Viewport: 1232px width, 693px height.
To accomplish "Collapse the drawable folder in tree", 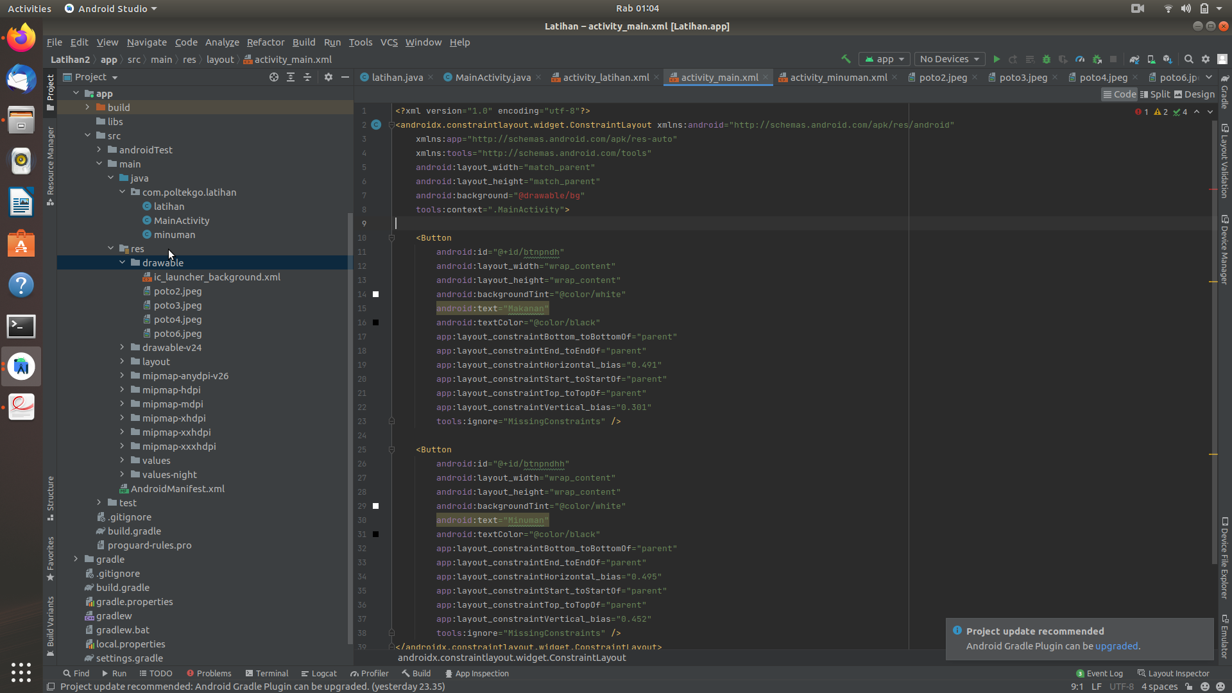I will coord(122,262).
